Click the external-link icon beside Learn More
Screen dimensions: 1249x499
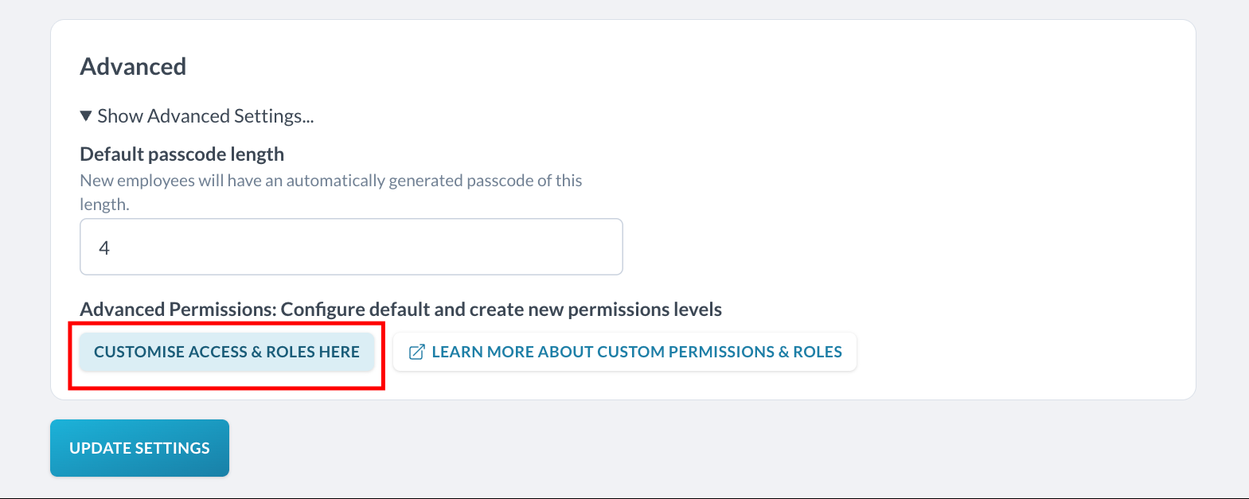[416, 352]
